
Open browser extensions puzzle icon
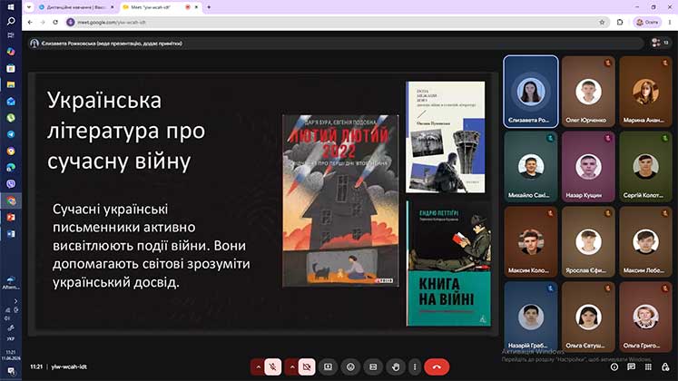pos(620,22)
